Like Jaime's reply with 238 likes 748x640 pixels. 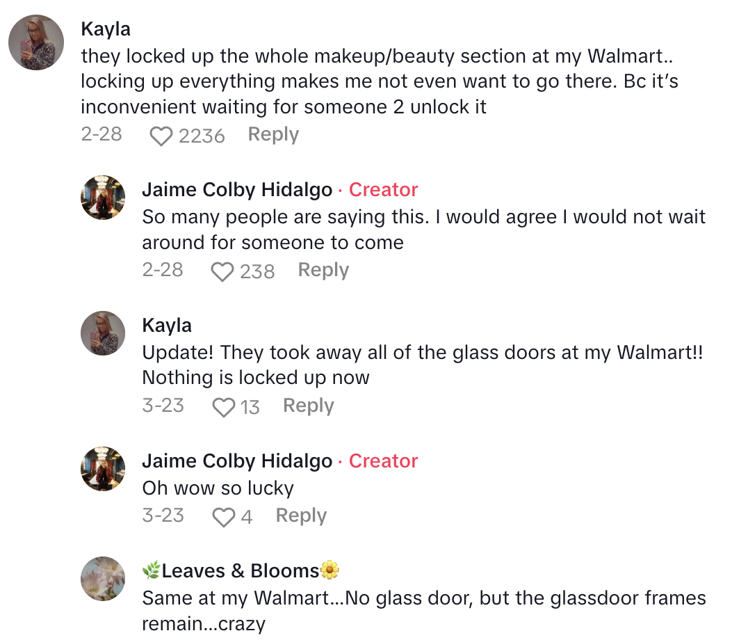pyautogui.click(x=222, y=271)
